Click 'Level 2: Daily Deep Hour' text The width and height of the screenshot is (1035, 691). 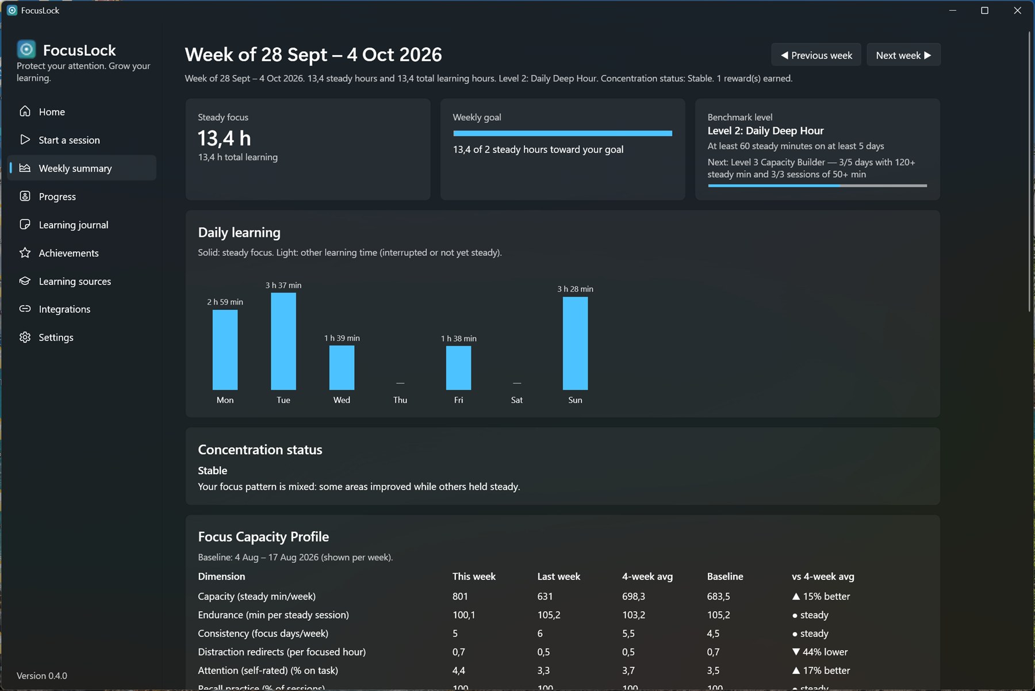765,130
